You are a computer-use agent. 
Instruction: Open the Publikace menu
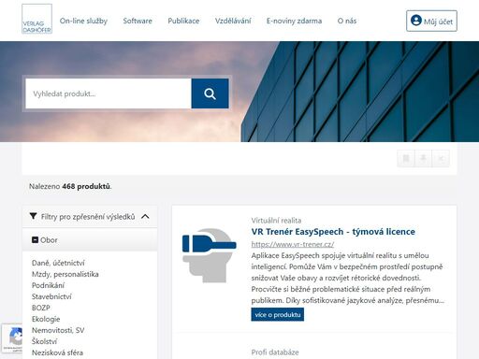click(x=183, y=21)
